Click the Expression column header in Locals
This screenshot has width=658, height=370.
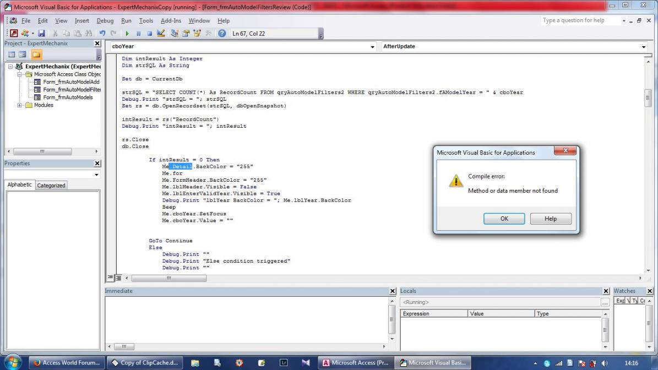[434, 313]
